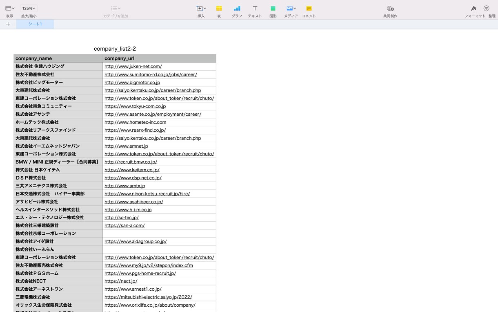Screen dimensions: 498x312
Task: Select the 株式会社 住建ハウジング cell
Action: pos(58,66)
